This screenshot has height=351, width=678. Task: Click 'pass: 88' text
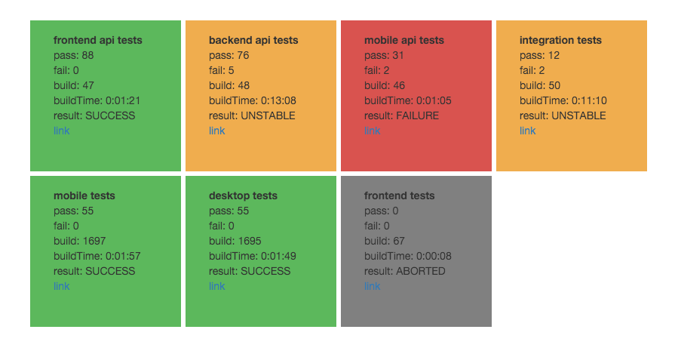click(x=73, y=55)
